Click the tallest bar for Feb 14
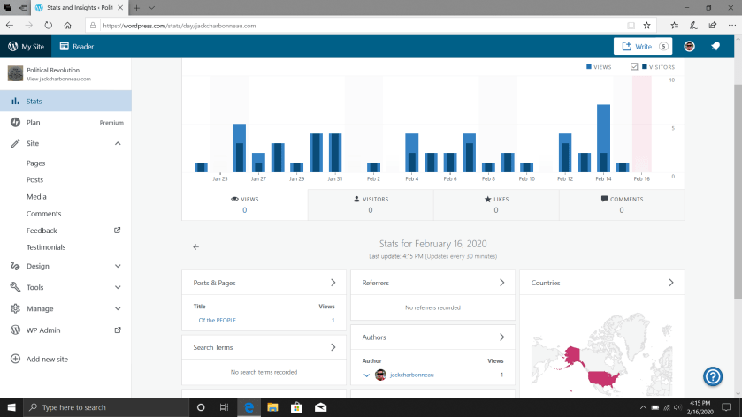 [604, 139]
